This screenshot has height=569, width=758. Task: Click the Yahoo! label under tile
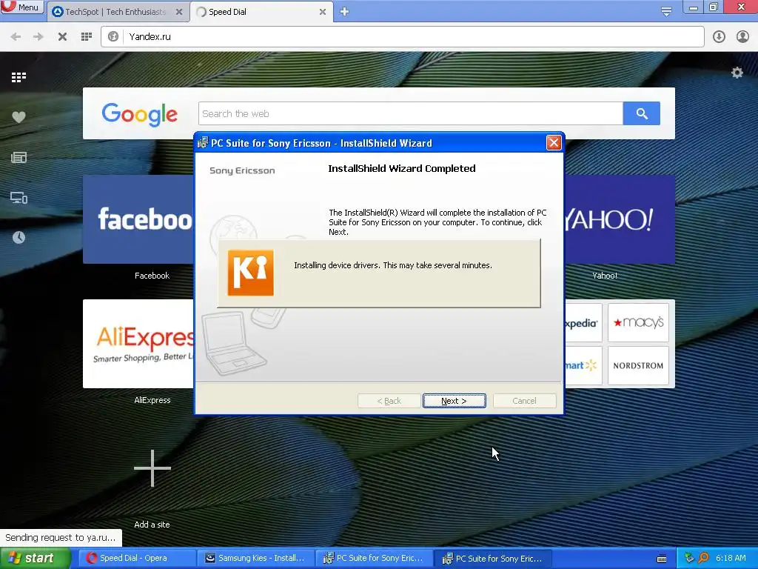(x=605, y=276)
